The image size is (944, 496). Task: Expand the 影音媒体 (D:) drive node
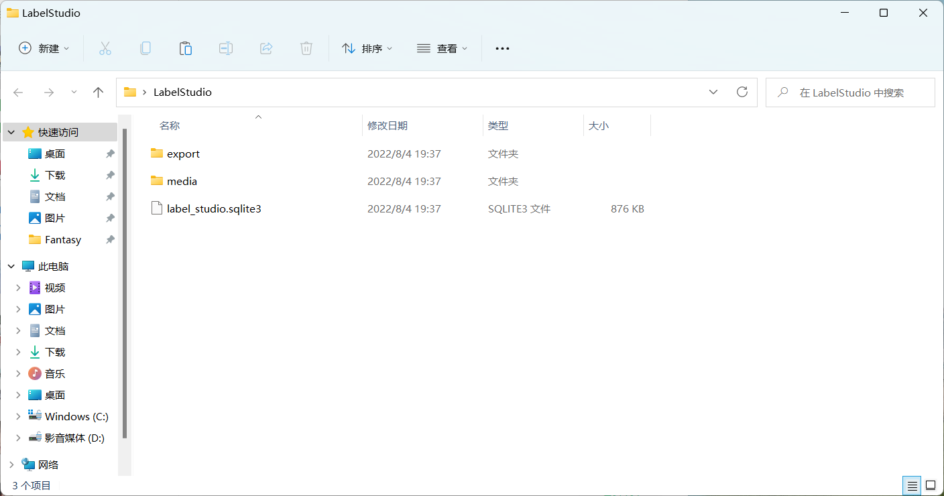(18, 438)
